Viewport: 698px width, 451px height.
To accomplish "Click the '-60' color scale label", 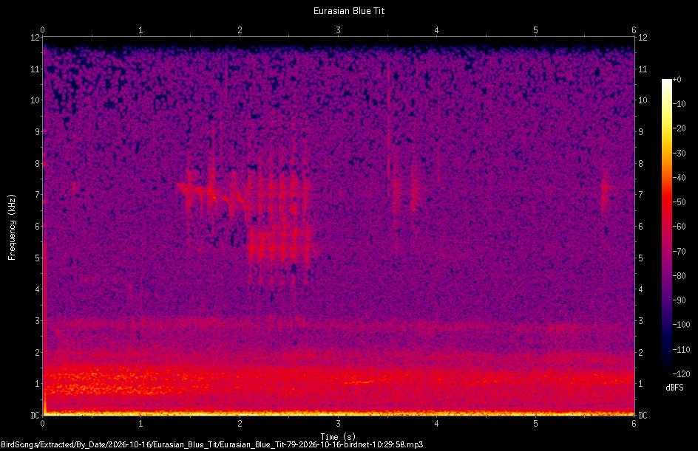I will point(679,227).
